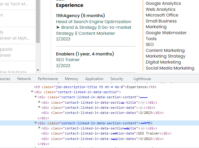199x148 pixels.
Task: Expand ellipsis in first section-title div
Action: pos(143,102)
